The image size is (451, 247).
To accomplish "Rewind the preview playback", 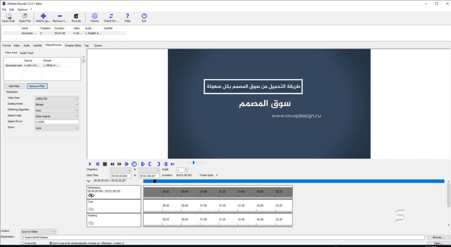I will coord(112,164).
